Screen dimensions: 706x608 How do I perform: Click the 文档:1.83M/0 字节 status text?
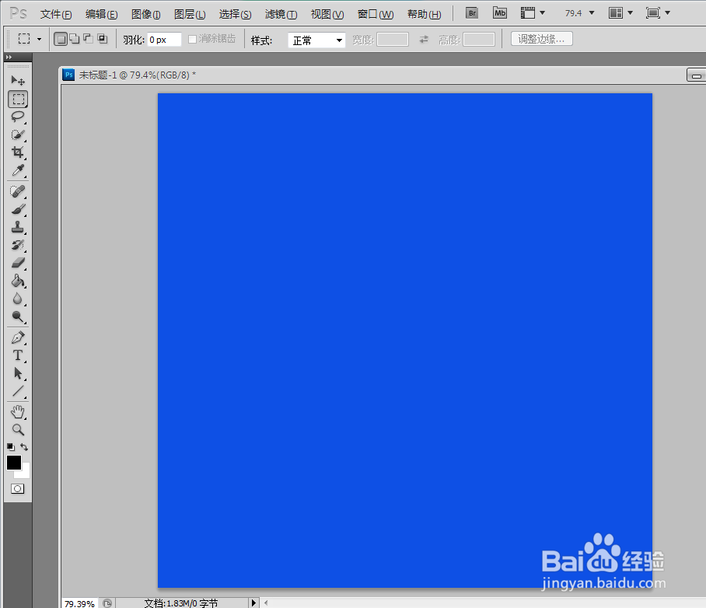pyautogui.click(x=181, y=603)
